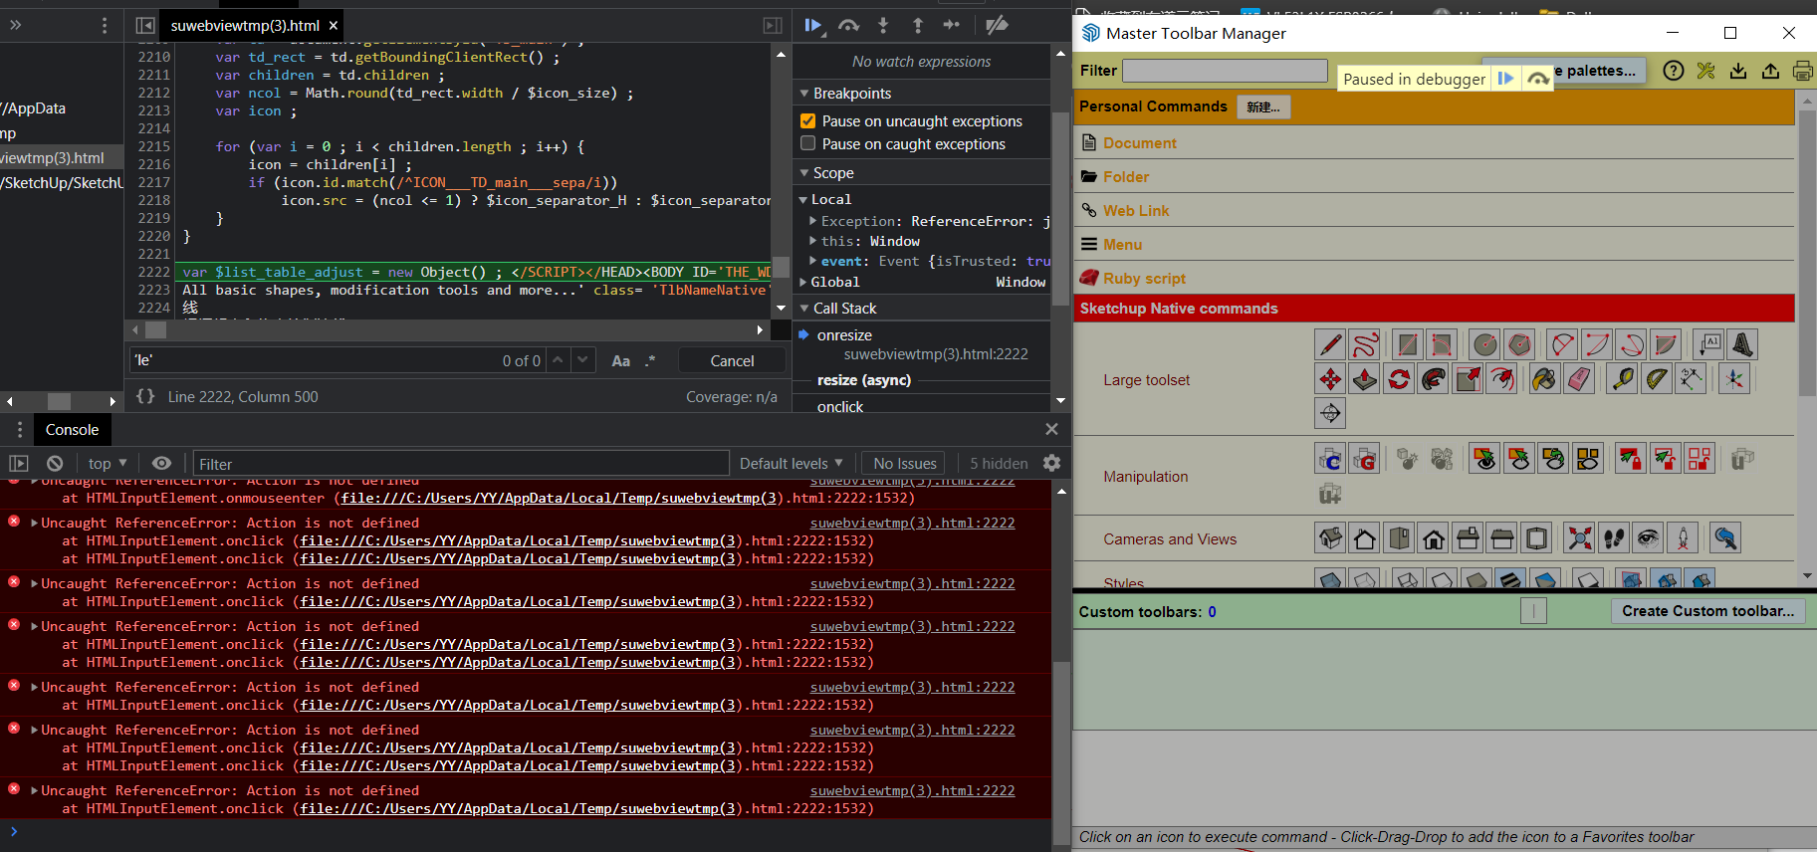The height and width of the screenshot is (852, 1817).
Task: Click the import download arrow icon
Action: pos(1738,71)
